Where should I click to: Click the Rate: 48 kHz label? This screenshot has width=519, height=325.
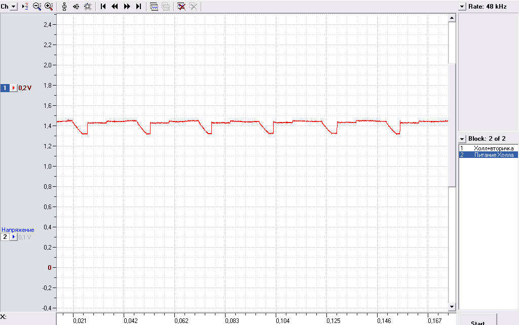487,7
